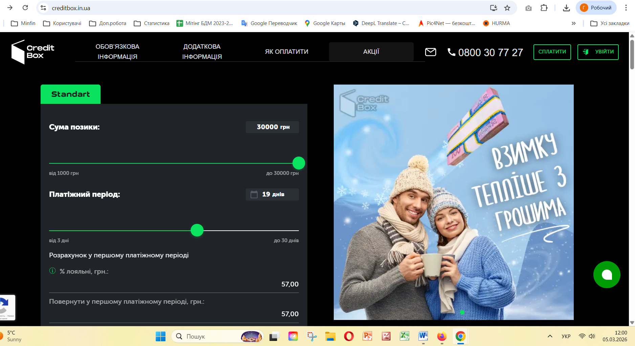Click the loan amount 30000 грн field
Viewport: 635px width, 346px height.
[272, 127]
